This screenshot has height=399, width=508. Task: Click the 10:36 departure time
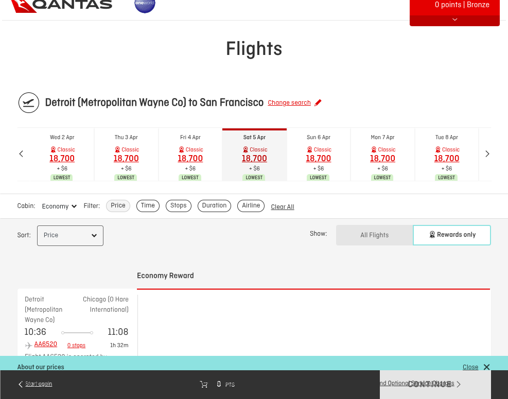click(36, 332)
